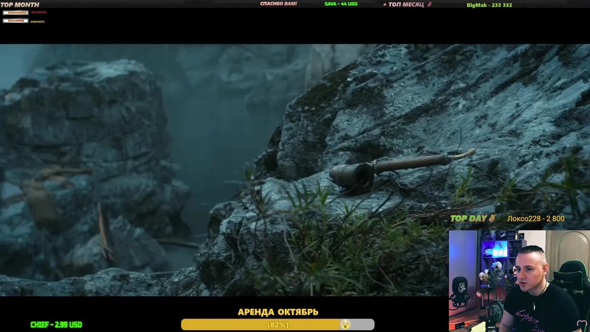
Task: Click the ТОП МЕСЯЦ label
Action: 406,5
